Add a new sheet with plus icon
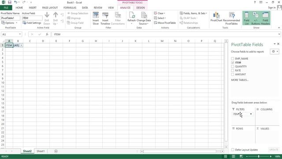This screenshot has width=282, height=159. pyautogui.click(x=56, y=151)
